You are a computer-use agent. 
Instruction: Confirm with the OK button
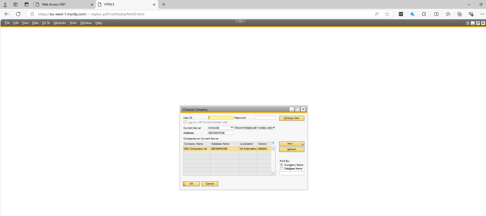coord(191,184)
